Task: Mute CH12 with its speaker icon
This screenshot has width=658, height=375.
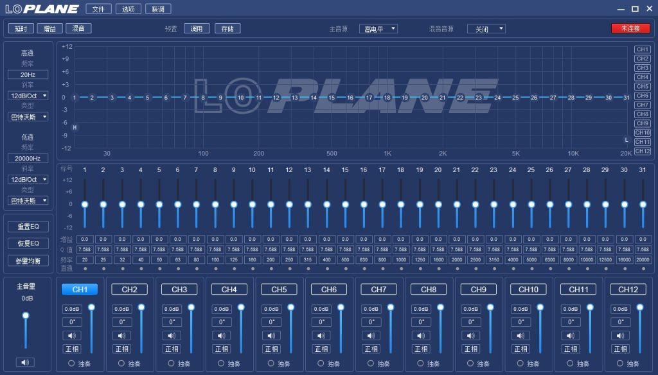Action: [621, 336]
